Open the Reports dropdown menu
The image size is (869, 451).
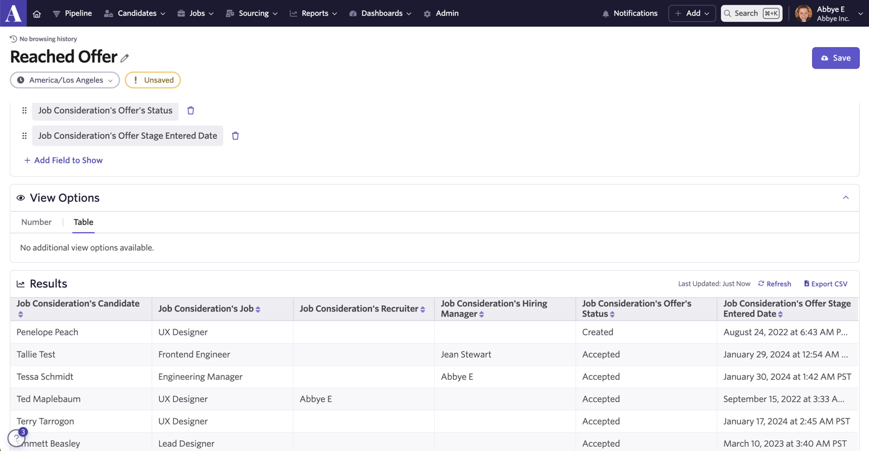click(x=313, y=13)
